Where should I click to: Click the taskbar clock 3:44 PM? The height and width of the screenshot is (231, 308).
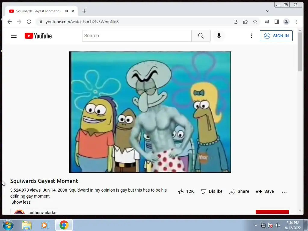(293, 225)
